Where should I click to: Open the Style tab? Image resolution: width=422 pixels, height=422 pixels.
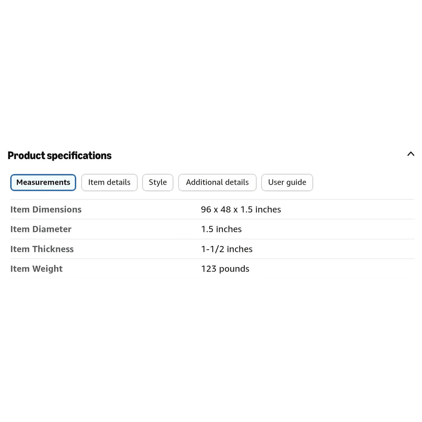pos(158,183)
